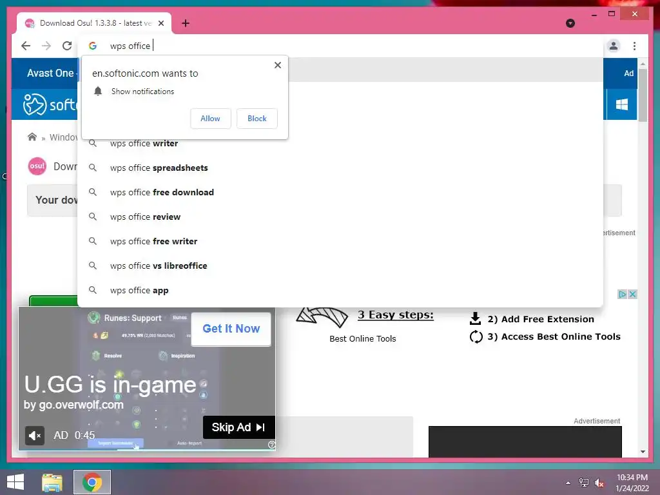The width and height of the screenshot is (660, 495).
Task: Choose suggestion wps office review
Action: tap(340, 217)
